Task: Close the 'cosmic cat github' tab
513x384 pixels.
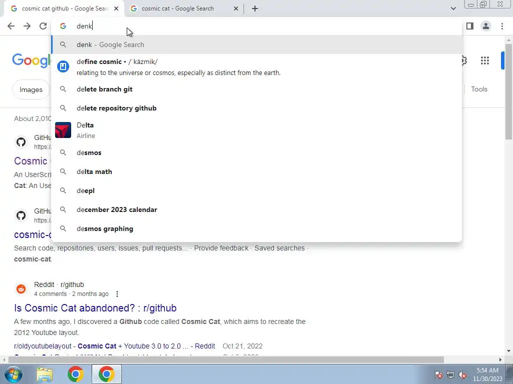Action: pos(116,9)
